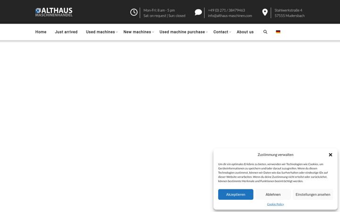Expand the Used machine purchase menu

click(183, 32)
